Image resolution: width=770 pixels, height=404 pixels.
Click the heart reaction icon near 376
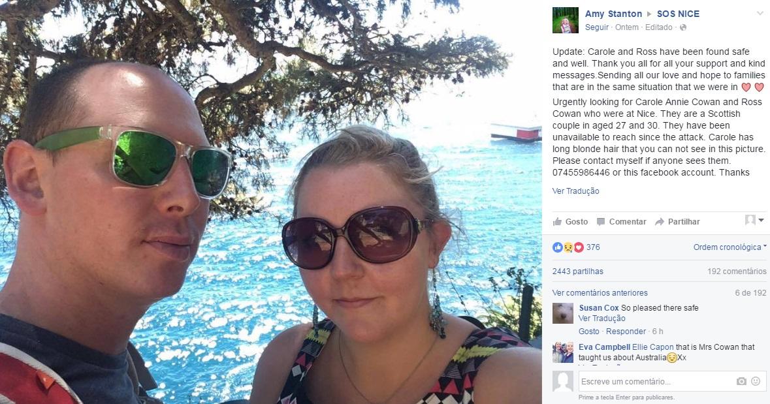(579, 247)
